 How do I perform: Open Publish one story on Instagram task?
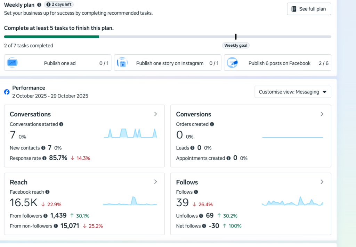pyautogui.click(x=168, y=63)
